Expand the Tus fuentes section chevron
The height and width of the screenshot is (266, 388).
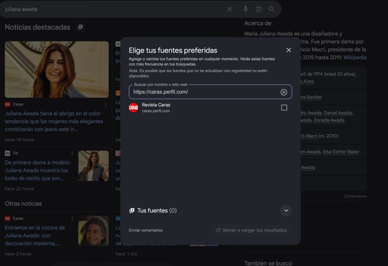point(286,210)
